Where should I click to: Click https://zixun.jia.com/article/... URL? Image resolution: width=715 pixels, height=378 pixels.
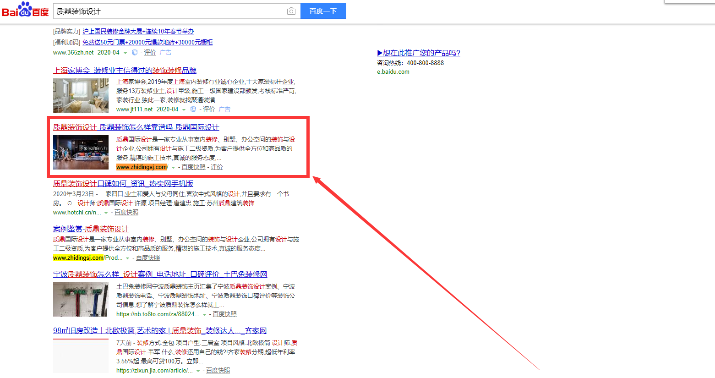coord(154,371)
